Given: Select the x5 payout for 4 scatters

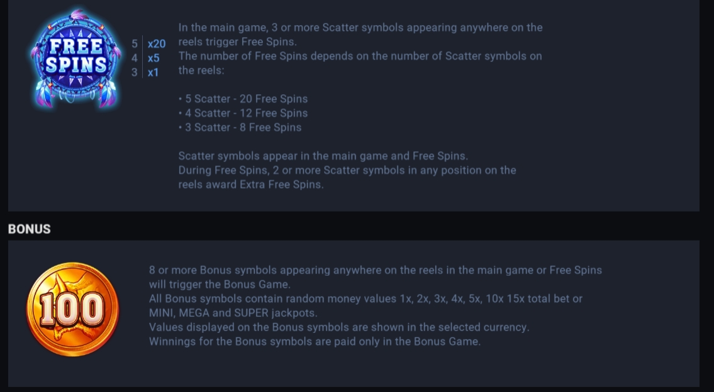Looking at the screenshot, I should [153, 58].
